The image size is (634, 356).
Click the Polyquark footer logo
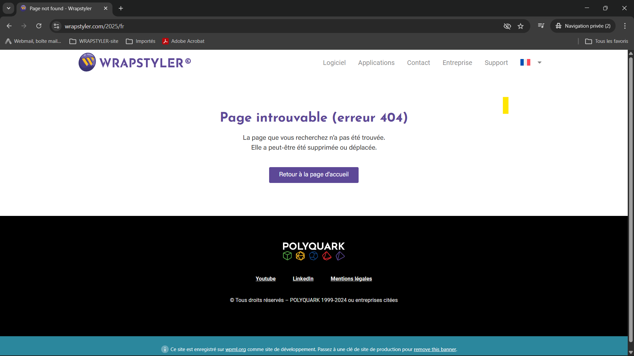pyautogui.click(x=313, y=251)
